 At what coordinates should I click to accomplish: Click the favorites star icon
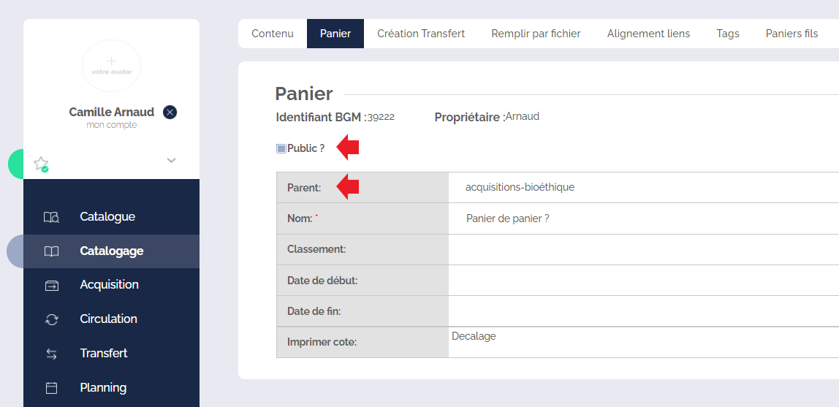click(41, 164)
